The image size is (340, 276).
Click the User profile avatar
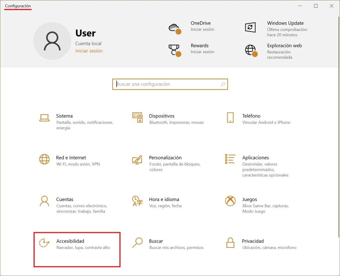coord(52,40)
